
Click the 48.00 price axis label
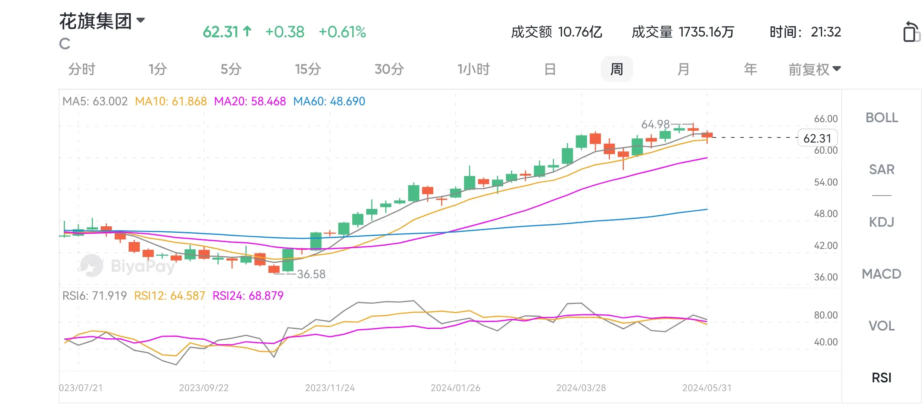826,214
